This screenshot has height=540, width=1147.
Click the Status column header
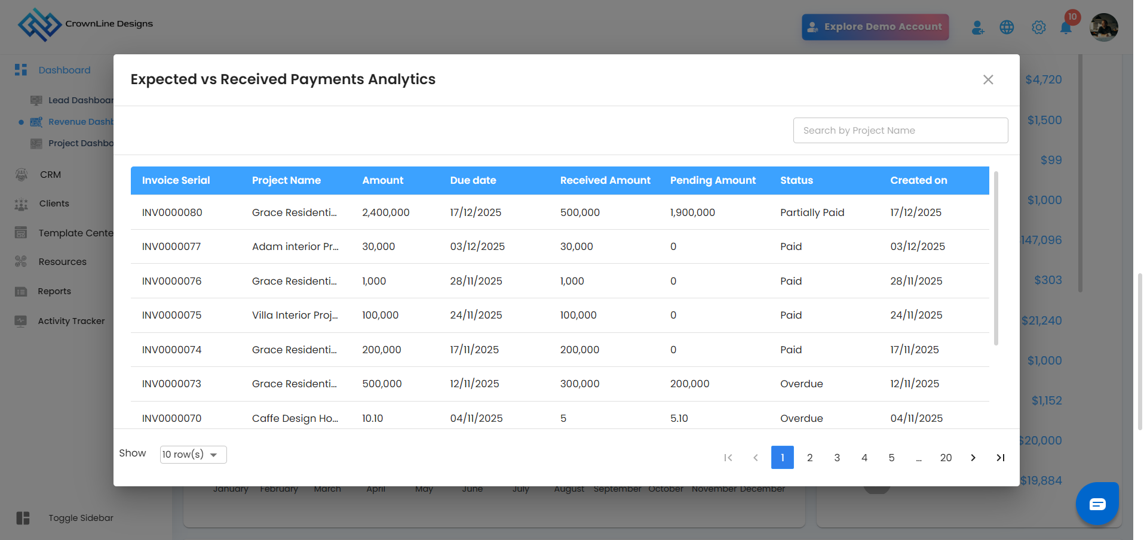coord(796,180)
